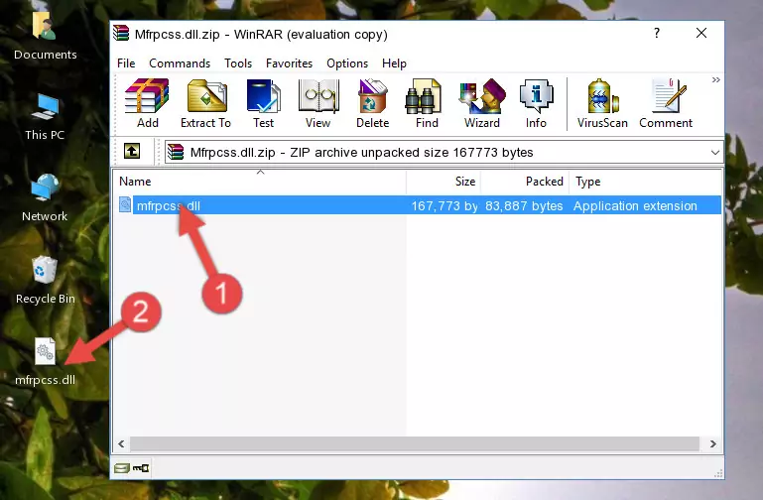Click the file icon beside mfrpcss.dll row
This screenshot has width=763, height=500.
tap(125, 204)
